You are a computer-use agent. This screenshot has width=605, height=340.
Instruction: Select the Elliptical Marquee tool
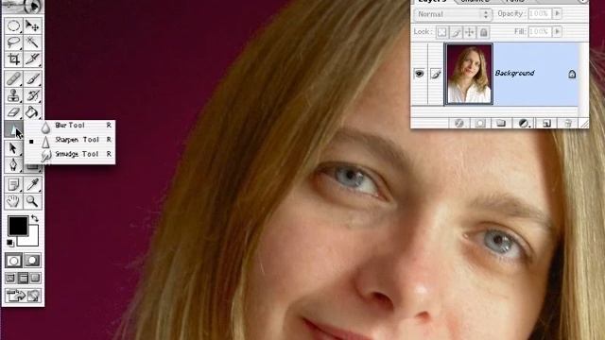(13, 26)
